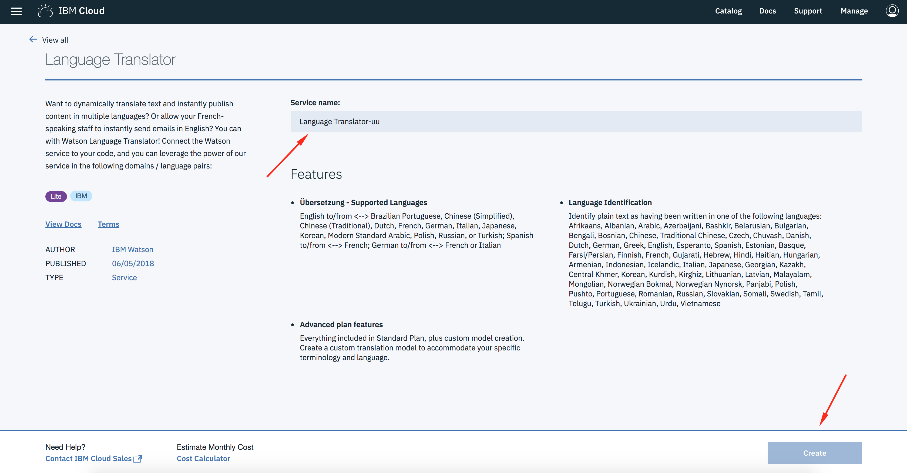The image size is (907, 473).
Task: Click the Service name: label
Action: 315,103
